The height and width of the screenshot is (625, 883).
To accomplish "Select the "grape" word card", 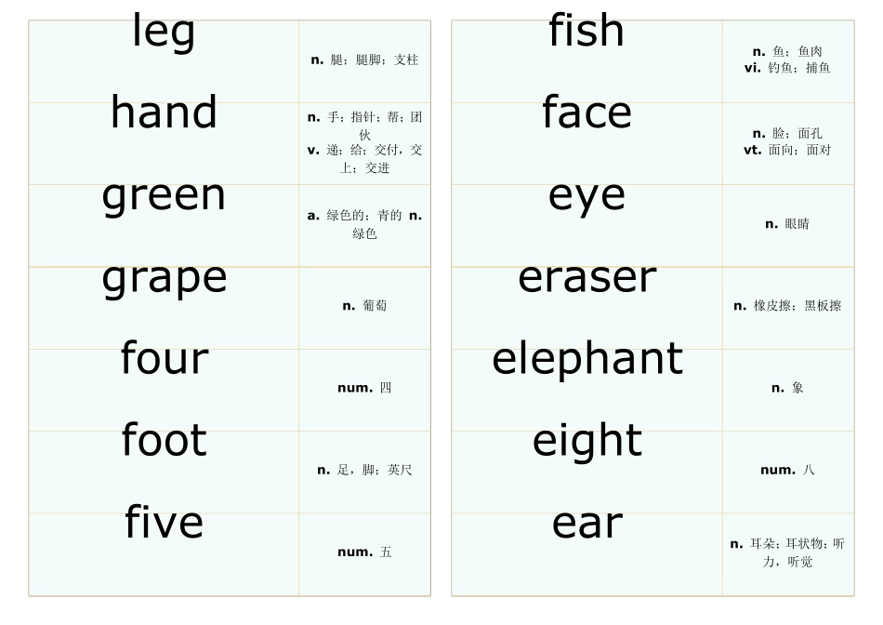I will 164,278.
